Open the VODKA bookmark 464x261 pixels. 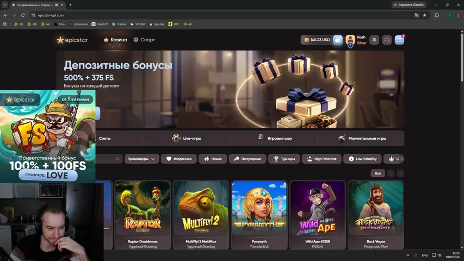(x=138, y=24)
